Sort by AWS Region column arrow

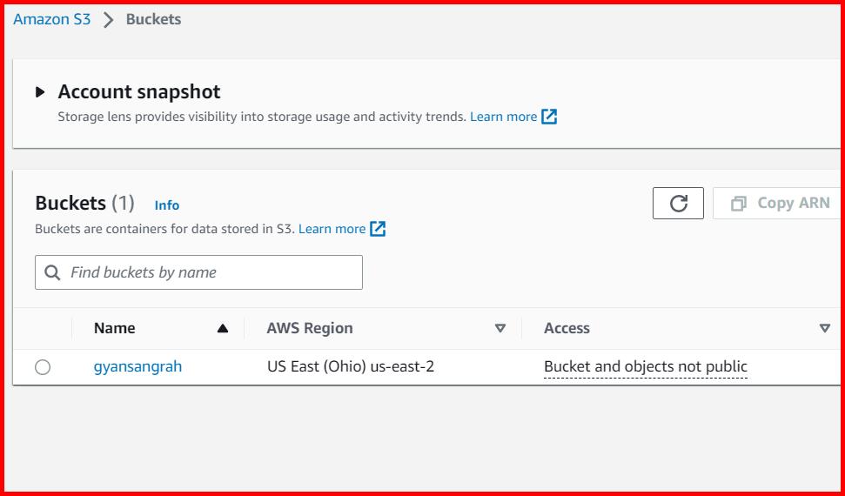coord(500,328)
